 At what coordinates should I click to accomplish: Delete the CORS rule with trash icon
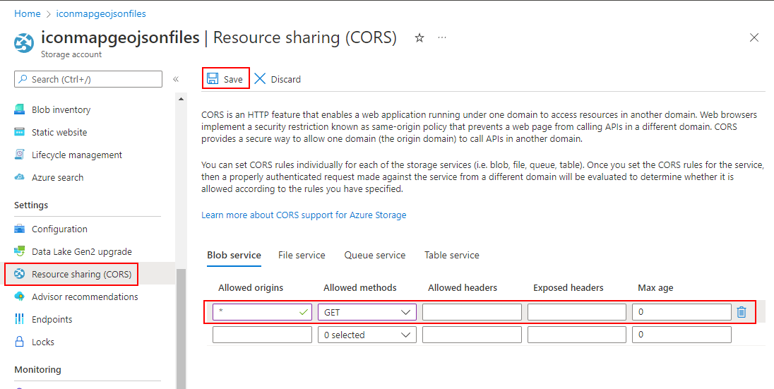point(742,312)
